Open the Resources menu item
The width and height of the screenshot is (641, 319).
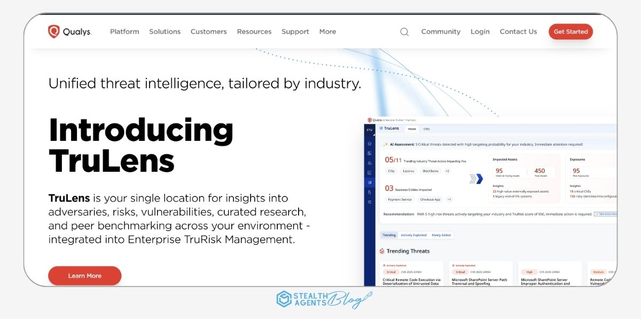click(254, 31)
